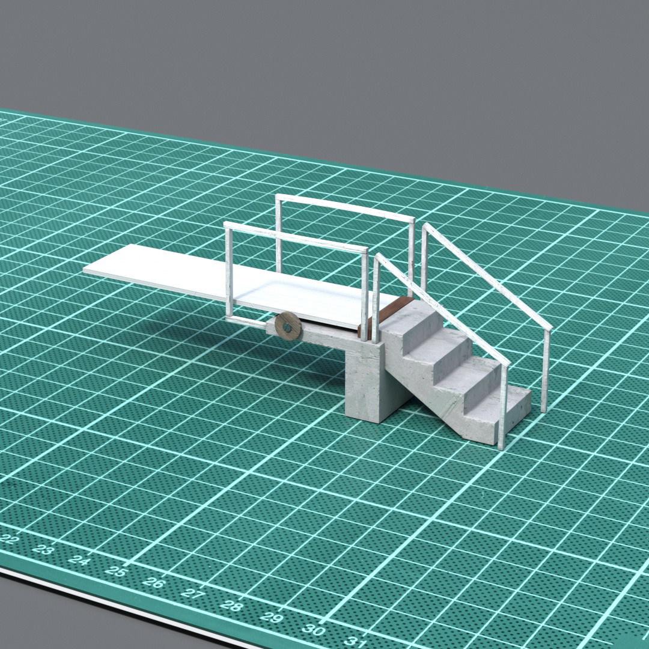Select the white diving board plank
Image resolution: width=649 pixels, height=649 pixels.
click(x=240, y=285)
